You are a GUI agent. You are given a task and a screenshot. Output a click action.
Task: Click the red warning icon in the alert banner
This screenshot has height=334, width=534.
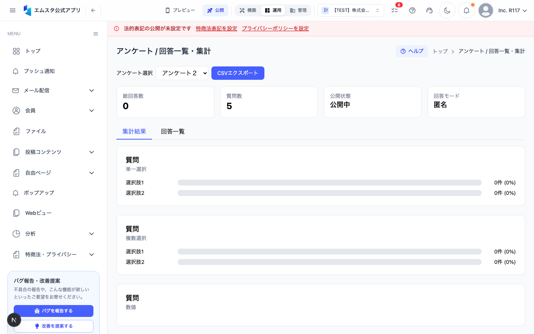coord(116,29)
